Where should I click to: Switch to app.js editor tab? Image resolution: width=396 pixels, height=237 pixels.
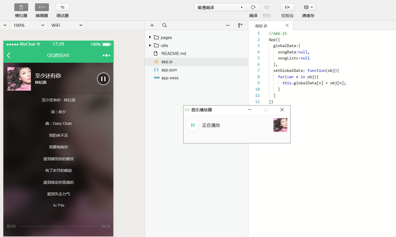point(261,25)
